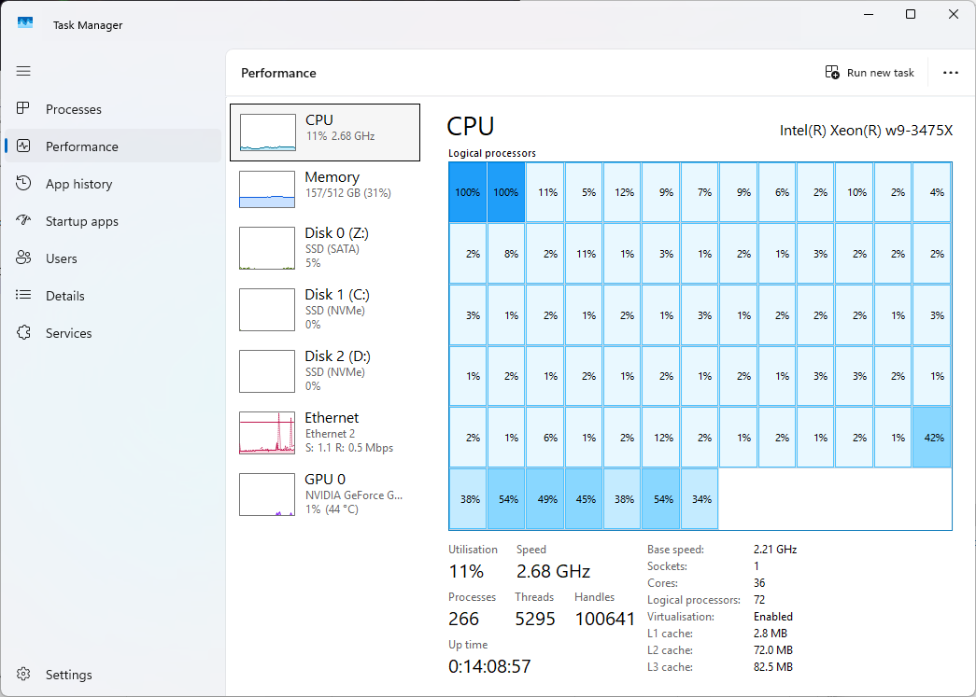The image size is (976, 697).
Task: Click the L1 cache value 2.8 MB
Action: point(770,634)
